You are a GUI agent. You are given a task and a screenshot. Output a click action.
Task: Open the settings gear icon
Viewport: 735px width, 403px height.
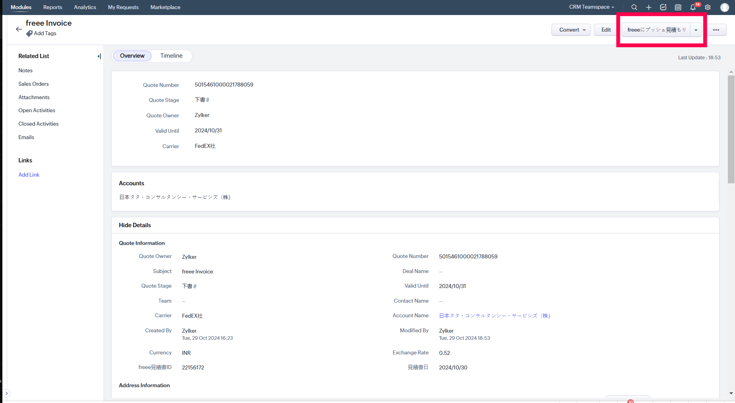point(708,7)
